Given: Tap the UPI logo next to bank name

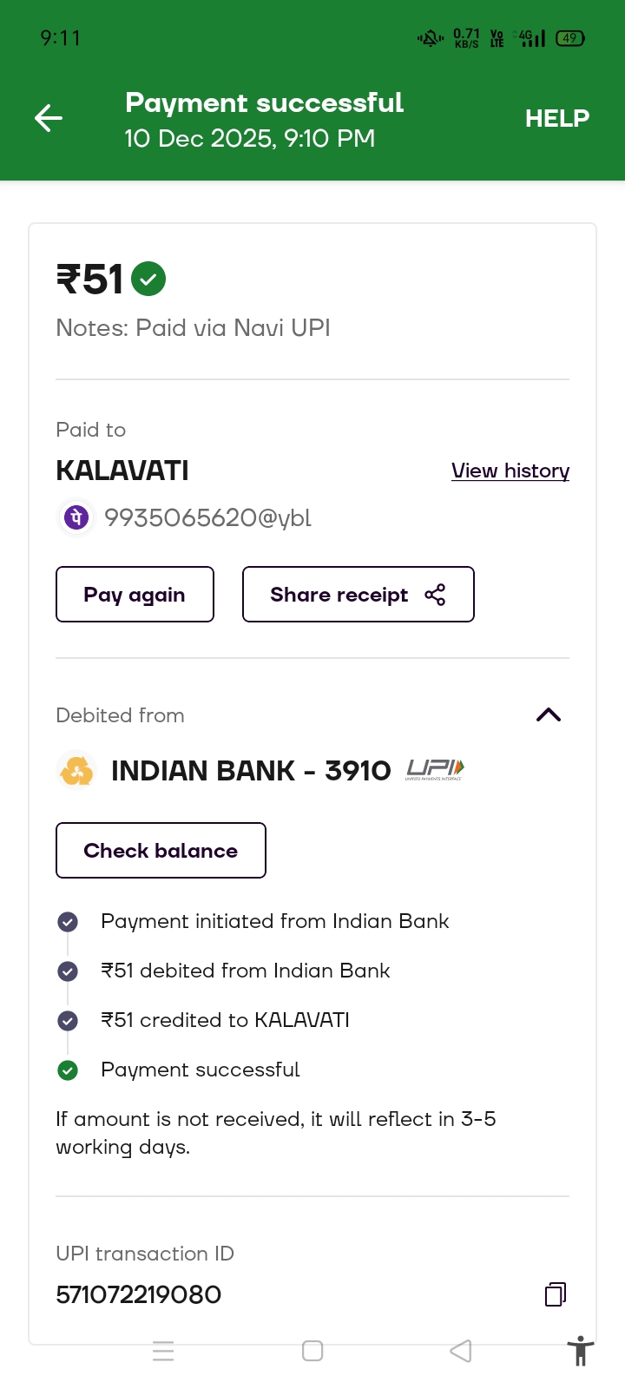Looking at the screenshot, I should tap(435, 769).
